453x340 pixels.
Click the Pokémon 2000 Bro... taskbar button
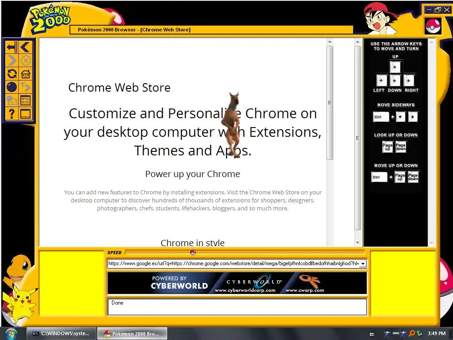tap(132, 333)
